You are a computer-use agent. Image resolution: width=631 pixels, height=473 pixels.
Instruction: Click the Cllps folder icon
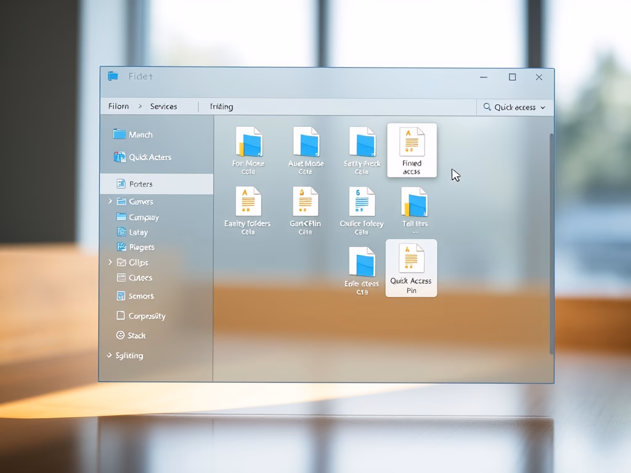[121, 262]
